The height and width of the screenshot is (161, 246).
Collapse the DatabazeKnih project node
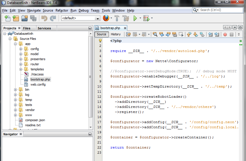pos(5,34)
